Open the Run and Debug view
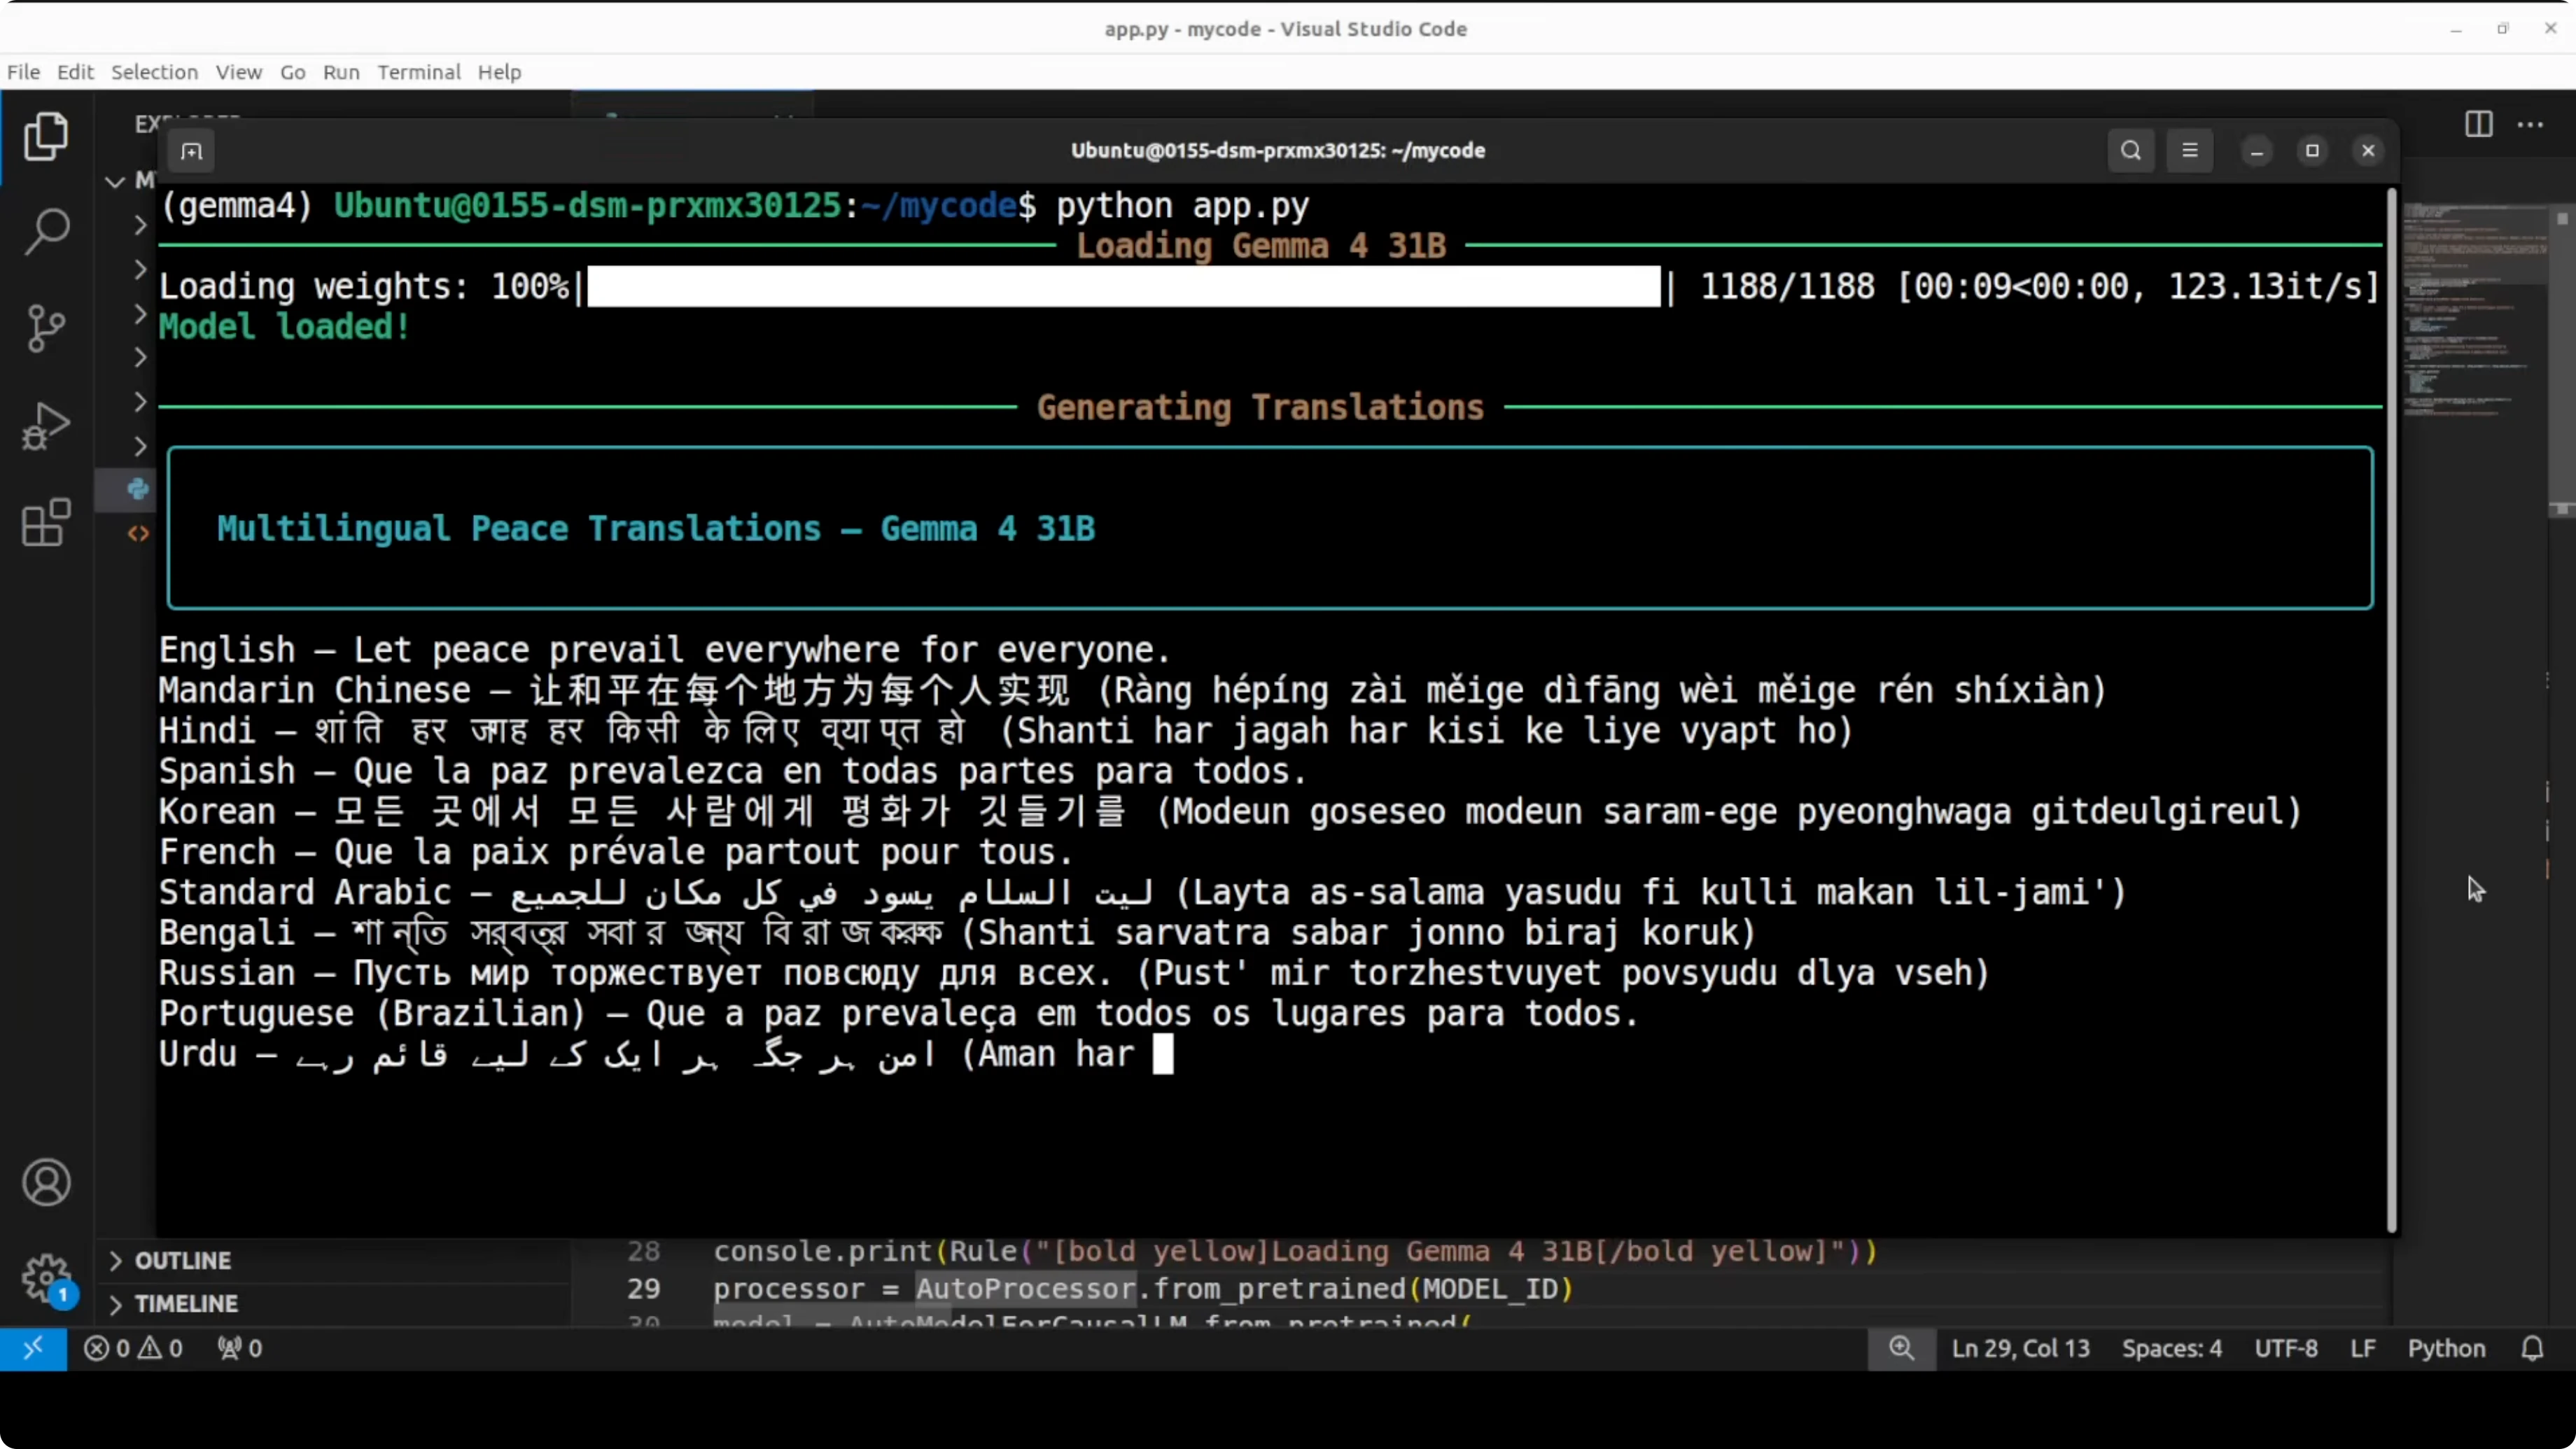 (46, 426)
